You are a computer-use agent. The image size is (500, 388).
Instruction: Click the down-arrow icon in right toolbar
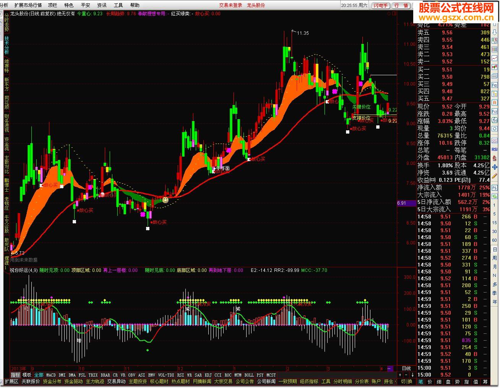coord(495,32)
